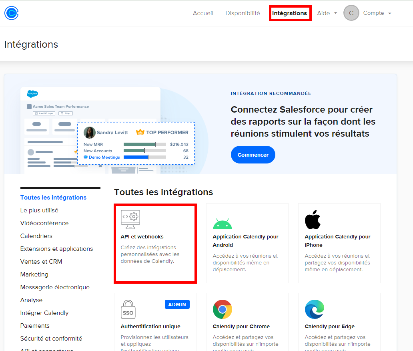The height and width of the screenshot is (351, 413).
Task: Click the Toutes les intégrations section heading
Action: pyautogui.click(x=163, y=192)
